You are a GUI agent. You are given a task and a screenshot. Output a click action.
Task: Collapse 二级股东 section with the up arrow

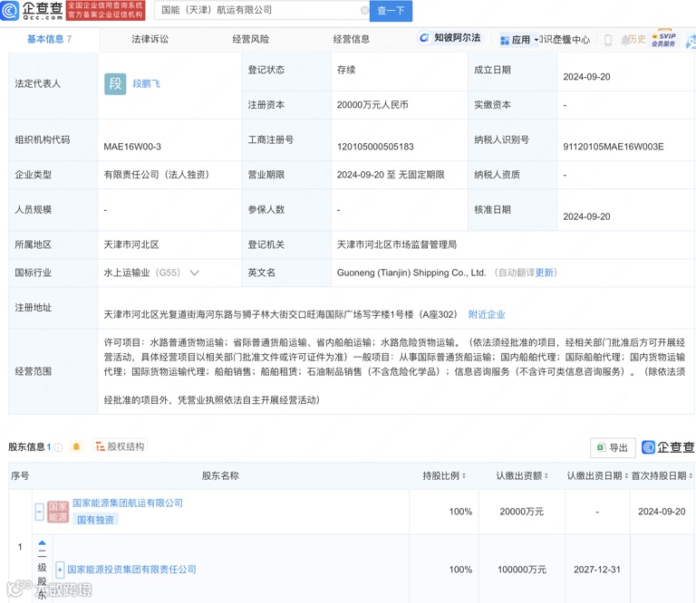pos(42,543)
